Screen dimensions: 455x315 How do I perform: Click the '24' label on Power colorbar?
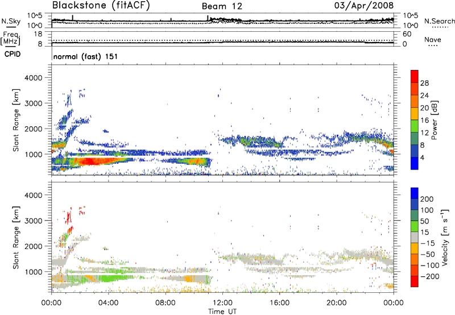424,96
